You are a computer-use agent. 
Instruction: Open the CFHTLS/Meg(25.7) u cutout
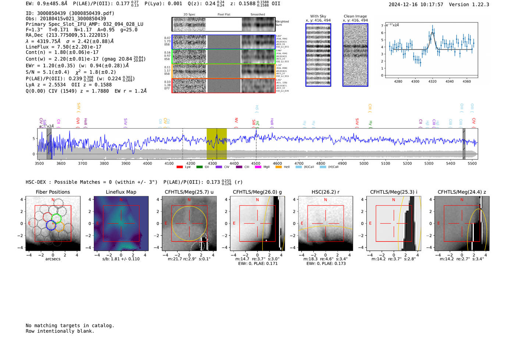[189, 224]
